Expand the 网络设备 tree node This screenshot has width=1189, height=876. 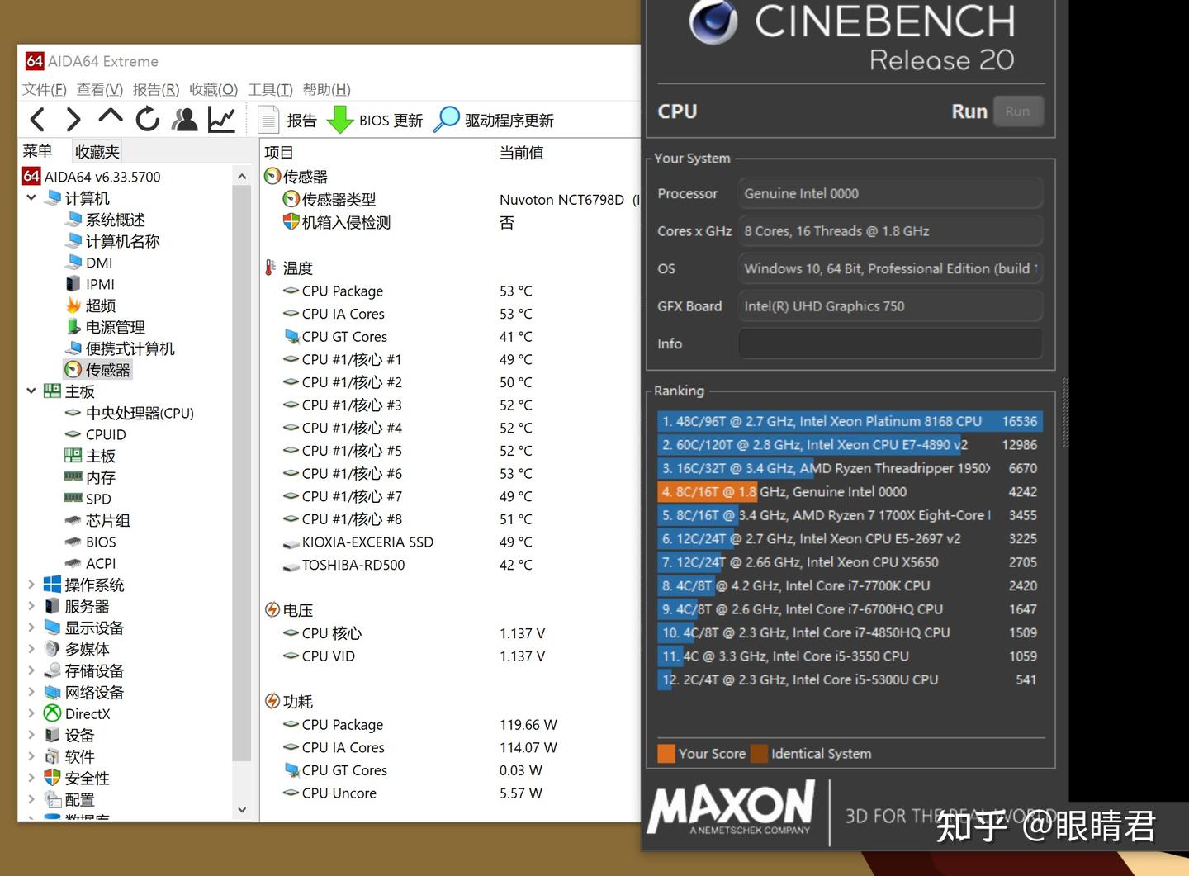point(31,692)
